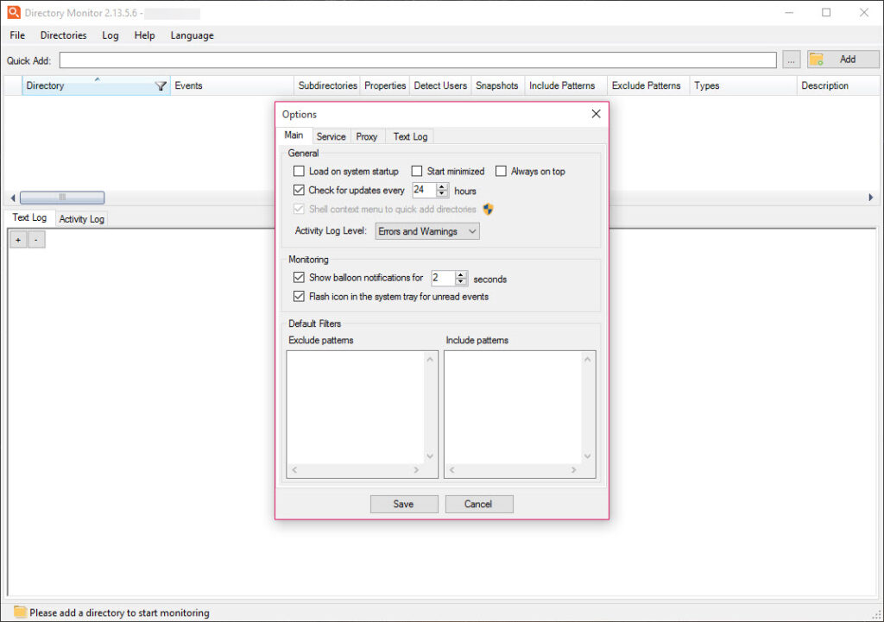Click Exclude patterns scrollbar up arrow
Image resolution: width=884 pixels, height=622 pixels.
430,359
